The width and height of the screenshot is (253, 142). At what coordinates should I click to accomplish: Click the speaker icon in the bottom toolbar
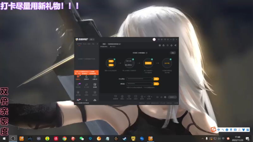[149, 97]
